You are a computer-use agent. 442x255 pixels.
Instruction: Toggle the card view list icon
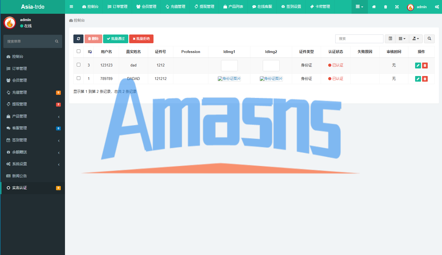[x=390, y=39]
